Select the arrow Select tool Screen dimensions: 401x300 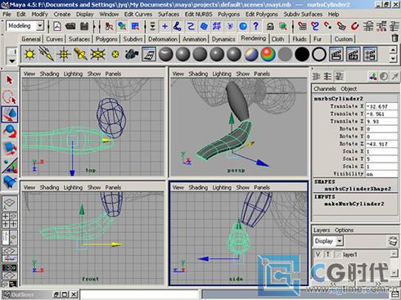[x=10, y=80]
